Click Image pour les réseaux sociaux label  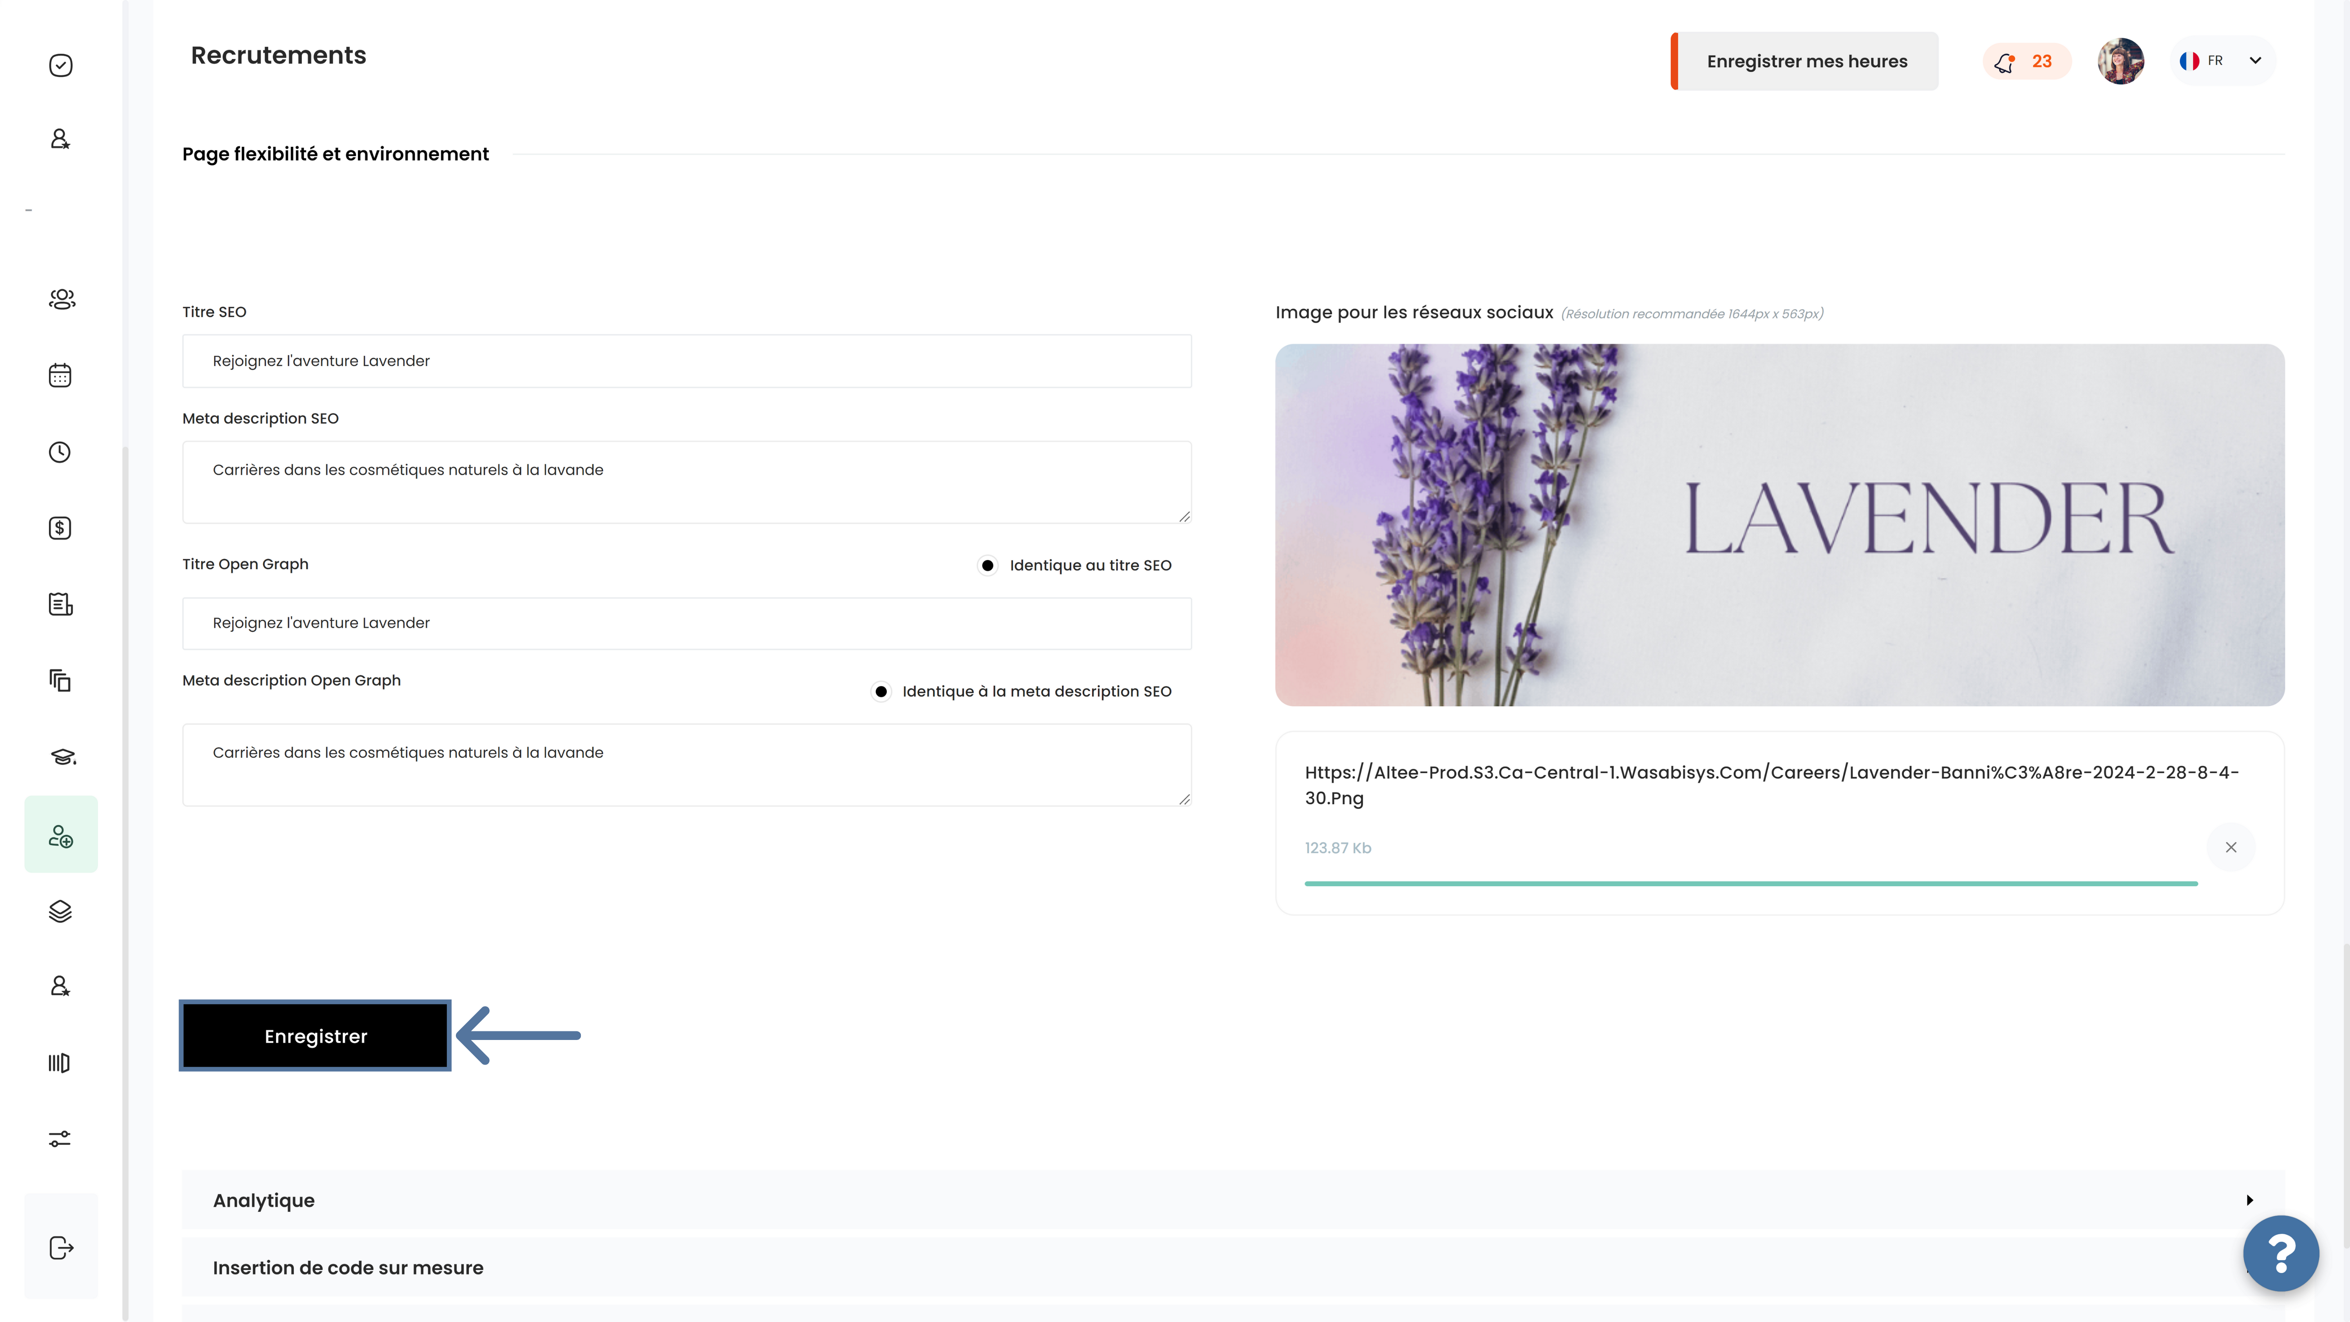pyautogui.click(x=1414, y=312)
